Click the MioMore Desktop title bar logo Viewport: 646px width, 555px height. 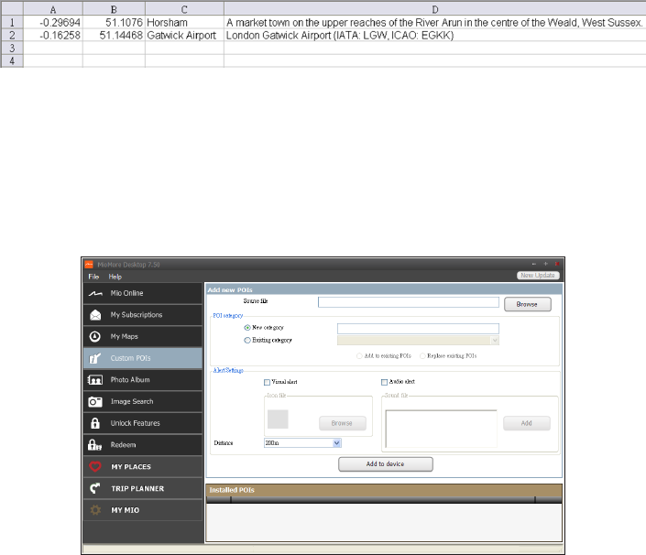pyautogui.click(x=89, y=265)
